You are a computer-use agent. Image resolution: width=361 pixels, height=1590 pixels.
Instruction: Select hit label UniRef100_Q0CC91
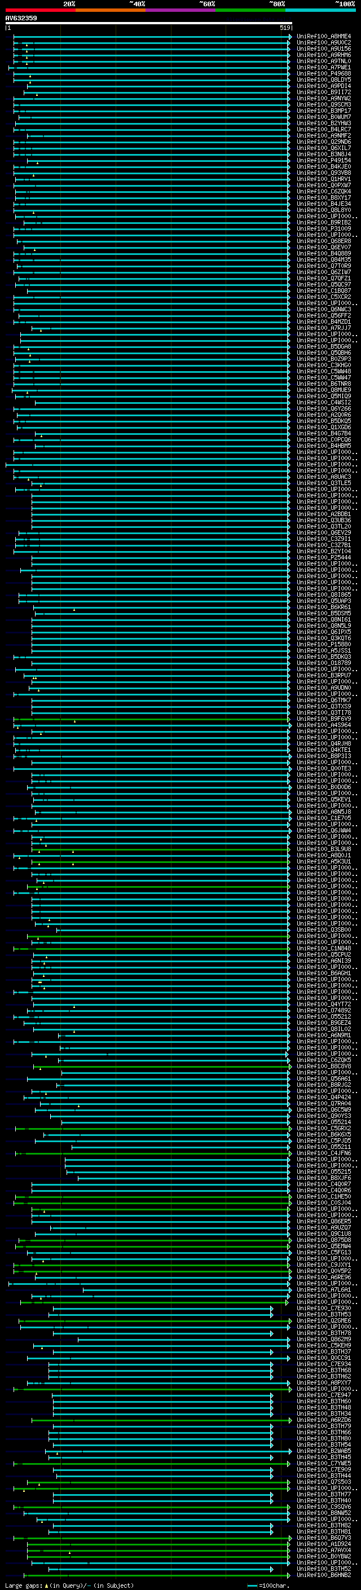324,1357
